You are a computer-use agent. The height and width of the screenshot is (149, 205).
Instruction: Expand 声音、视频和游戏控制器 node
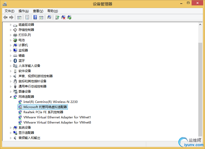coord(11,76)
